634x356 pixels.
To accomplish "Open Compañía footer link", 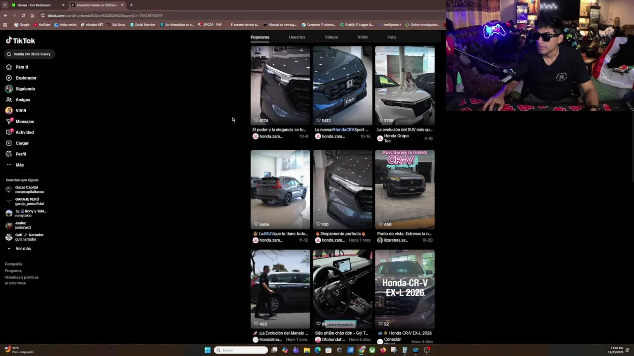I will (14, 264).
